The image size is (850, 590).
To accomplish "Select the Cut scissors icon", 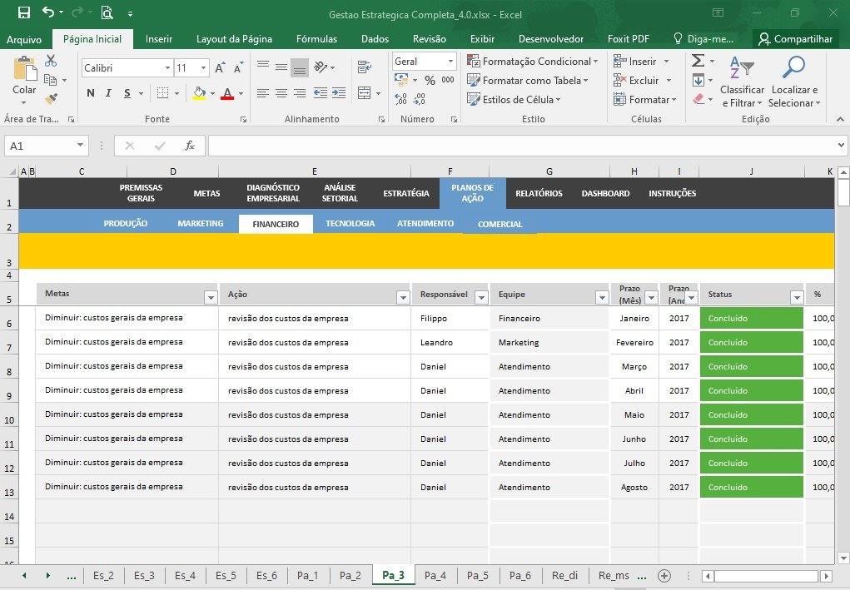I will 51,61.
